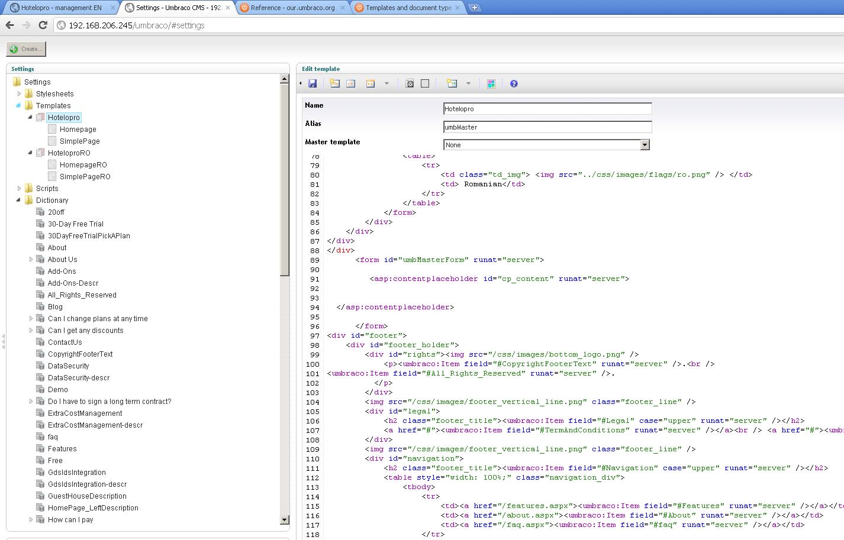Open the SimplePageRO template

click(85, 176)
